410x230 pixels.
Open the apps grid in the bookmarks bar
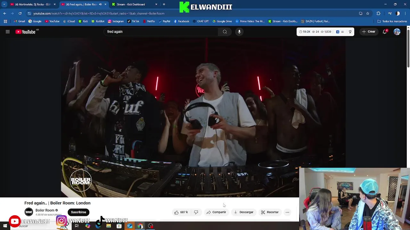(x=5, y=21)
